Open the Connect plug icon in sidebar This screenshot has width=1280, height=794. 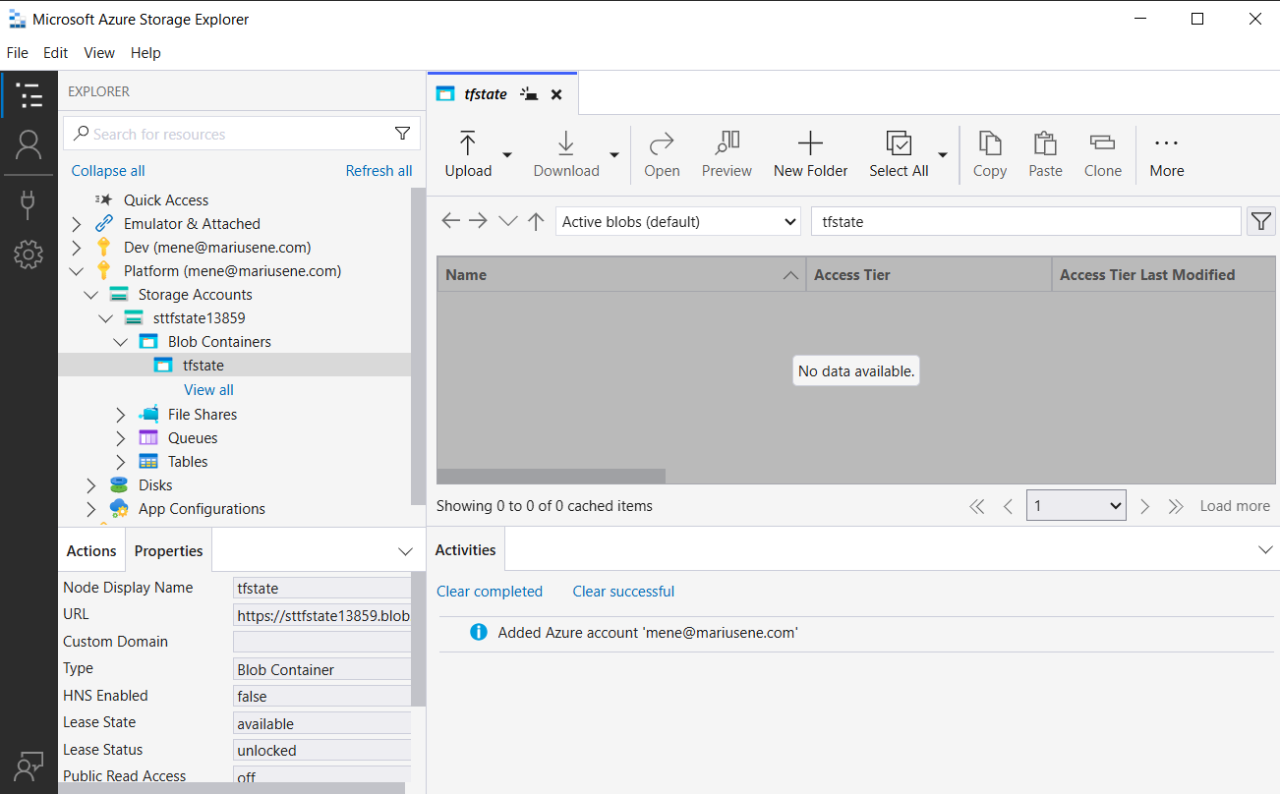[29, 203]
